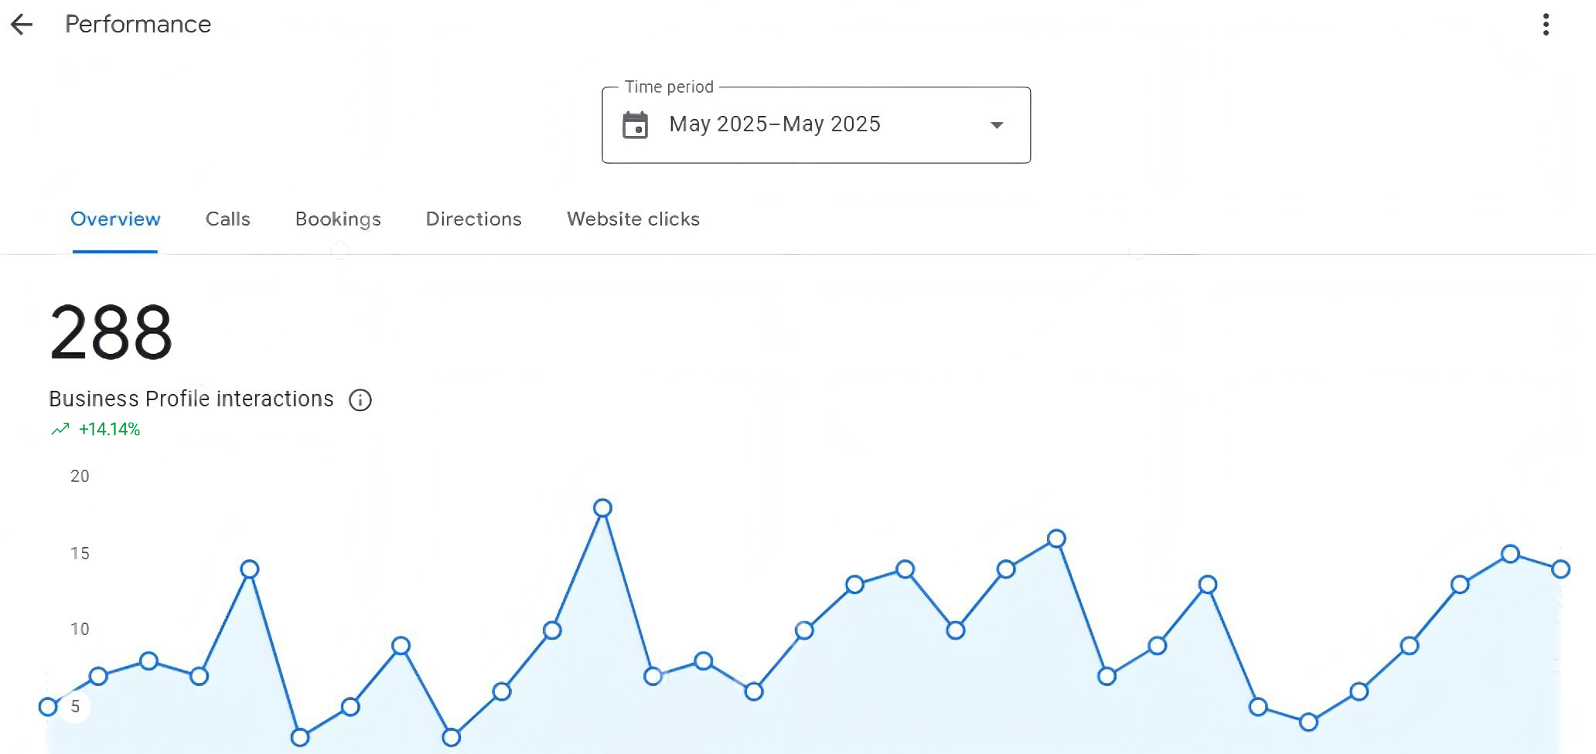Go to the Website clicks tab
The height and width of the screenshot is (754, 1596).
pos(633,219)
